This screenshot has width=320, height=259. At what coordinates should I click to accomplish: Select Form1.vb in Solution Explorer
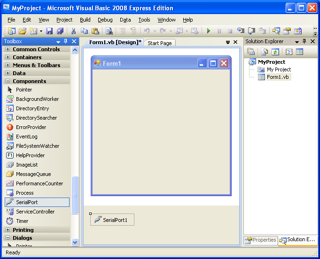tap(278, 77)
